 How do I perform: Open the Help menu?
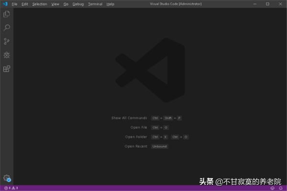click(x=110, y=4)
